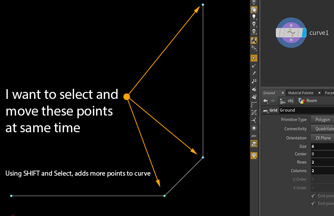Toggle the three-pronged display option icon
Screen dimensions: 334x216
254,120
